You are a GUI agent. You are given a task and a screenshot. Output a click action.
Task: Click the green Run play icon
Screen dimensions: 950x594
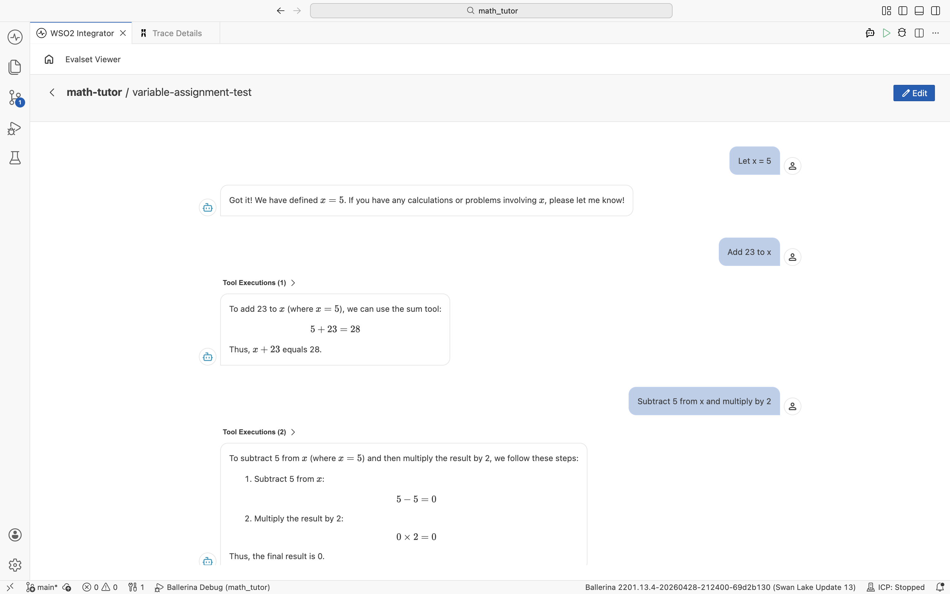tap(886, 33)
